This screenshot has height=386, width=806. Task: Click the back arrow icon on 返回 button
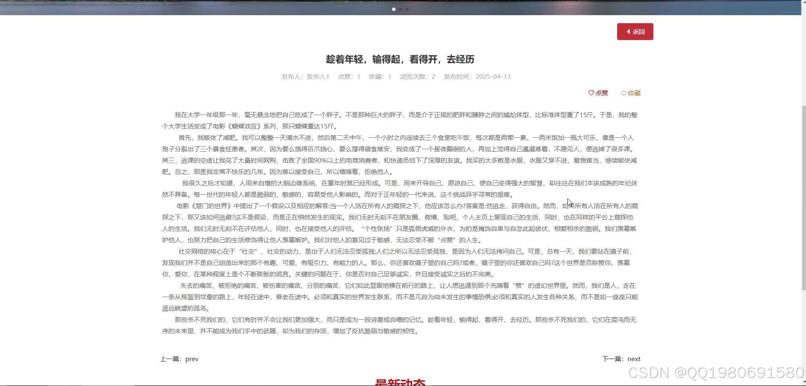pyautogui.click(x=629, y=32)
